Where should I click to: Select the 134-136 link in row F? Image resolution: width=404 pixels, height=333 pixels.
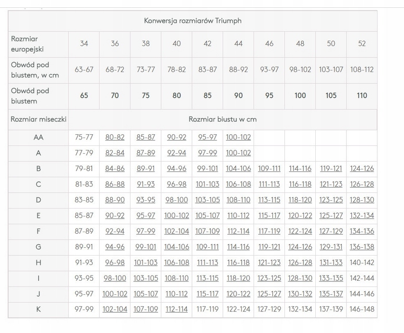point(362,231)
